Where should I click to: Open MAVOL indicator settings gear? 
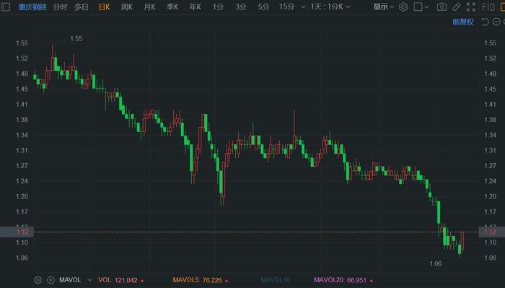pyautogui.click(x=38, y=280)
